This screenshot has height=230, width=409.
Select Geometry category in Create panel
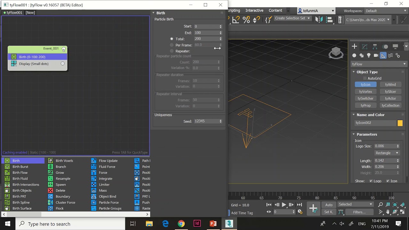coord(354,56)
